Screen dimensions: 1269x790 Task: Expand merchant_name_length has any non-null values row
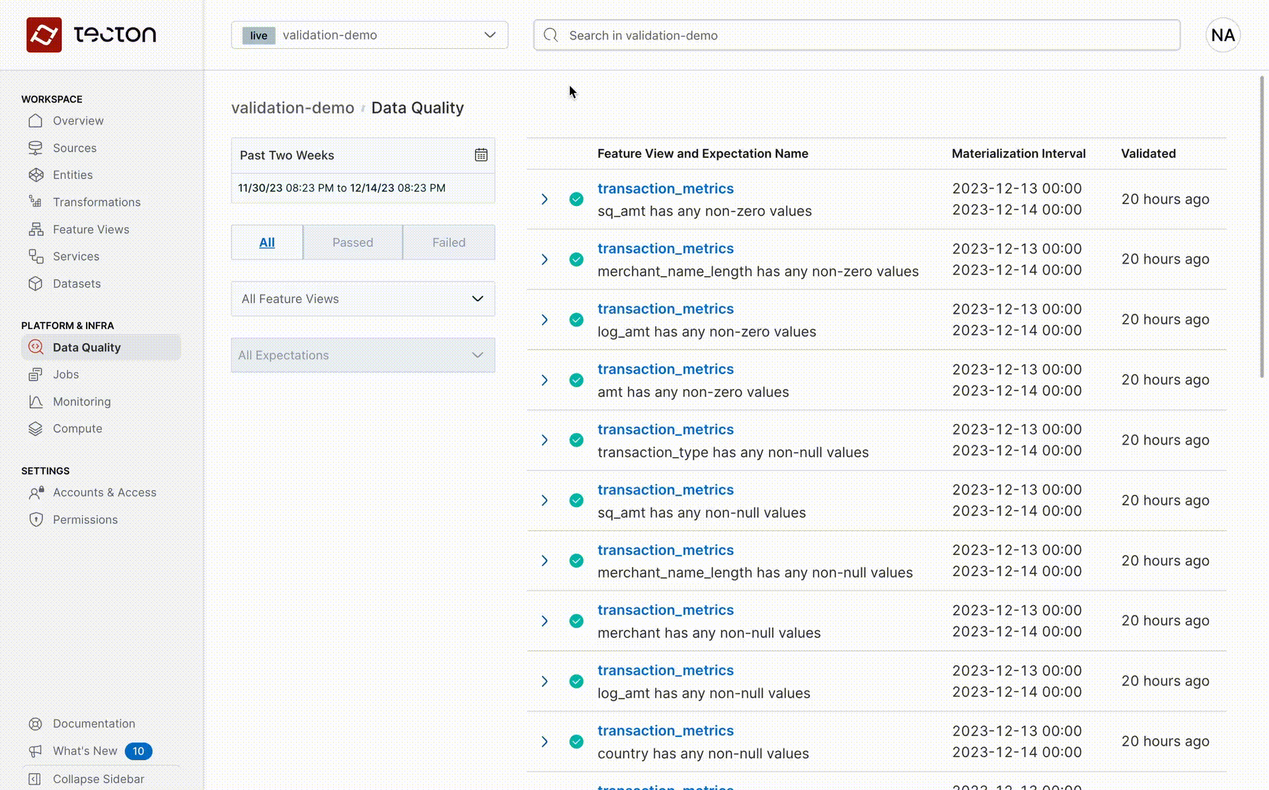pos(545,561)
